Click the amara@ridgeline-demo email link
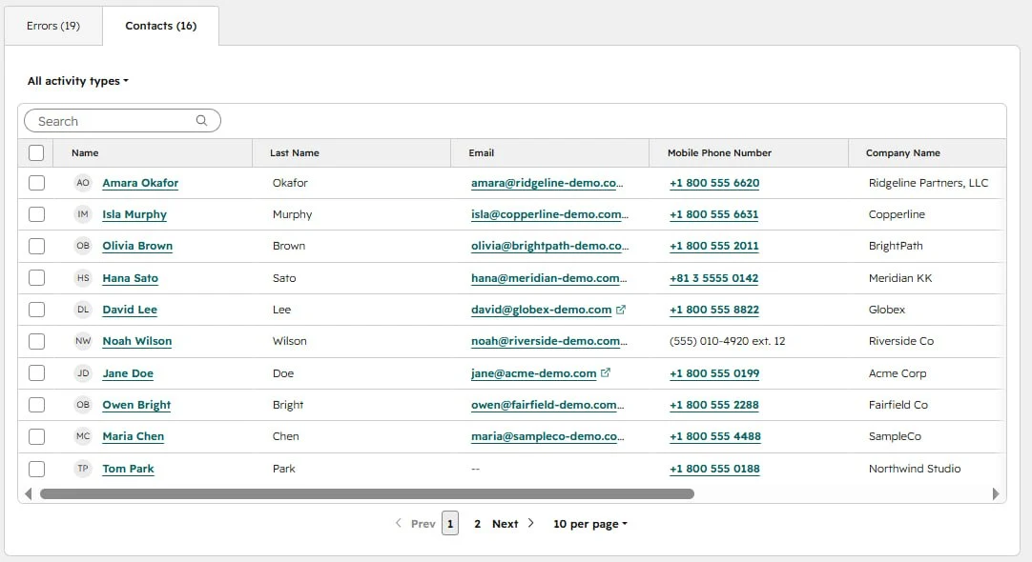This screenshot has width=1032, height=562. click(547, 183)
